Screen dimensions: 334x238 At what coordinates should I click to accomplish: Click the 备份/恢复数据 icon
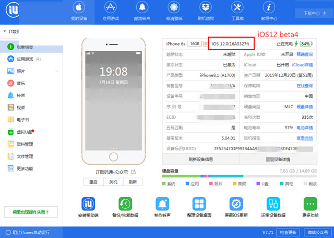pyautogui.click(x=125, y=204)
